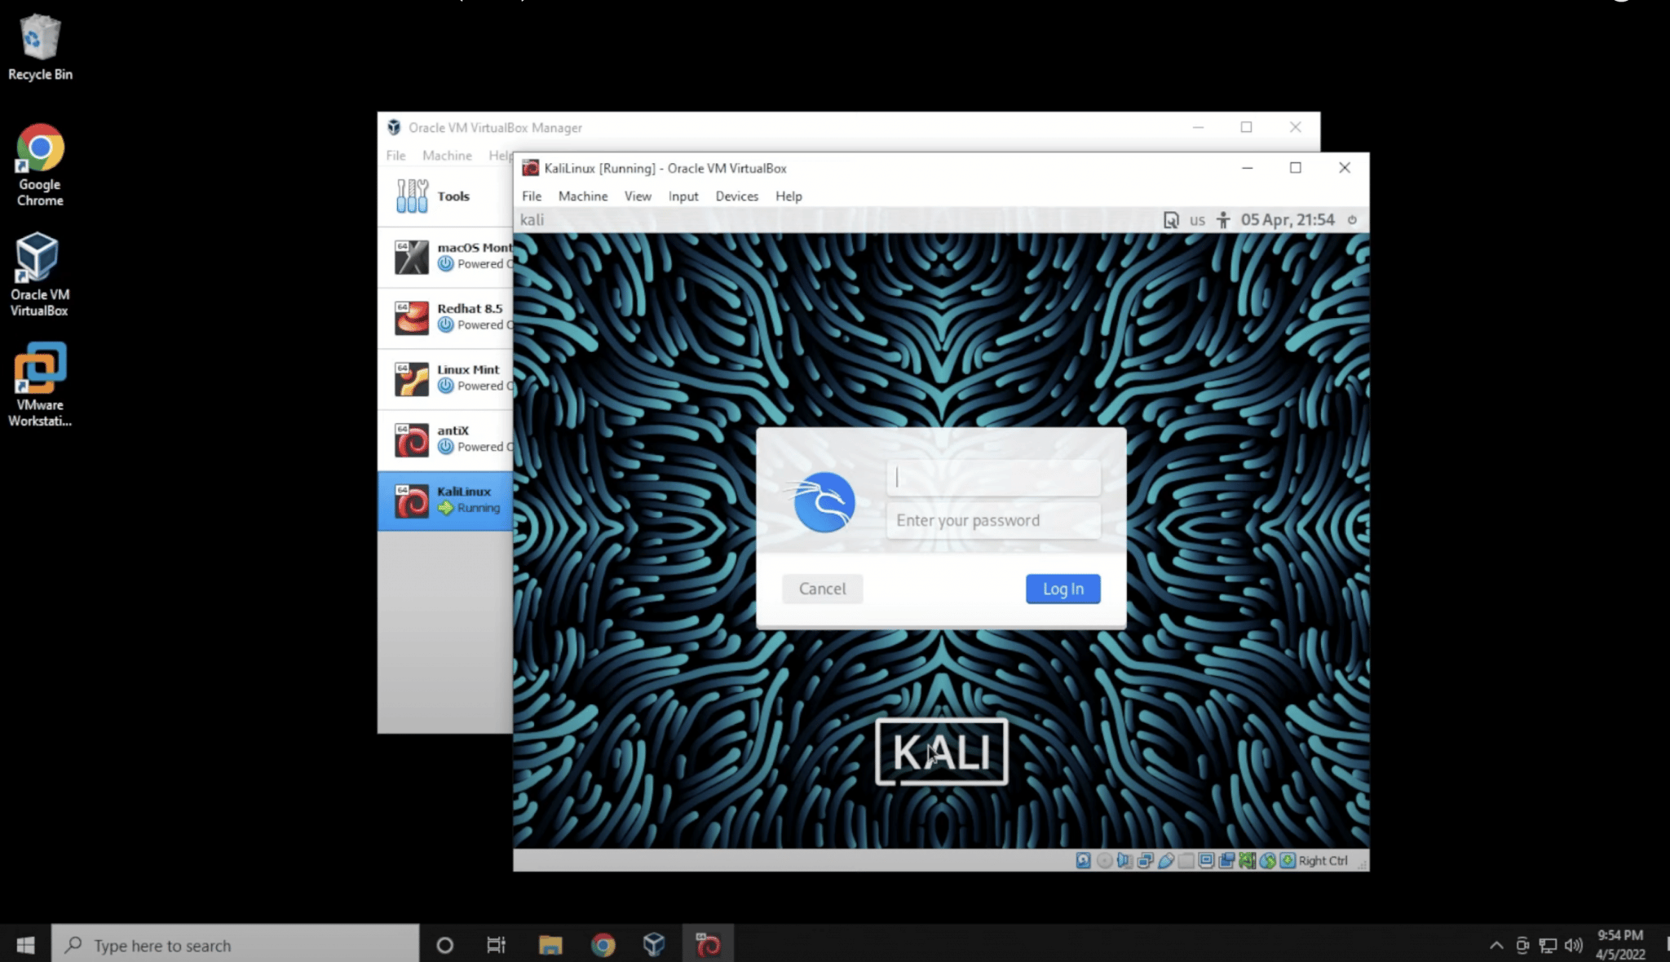
Task: Click the power icon on Kali login bar
Action: [x=1352, y=219]
